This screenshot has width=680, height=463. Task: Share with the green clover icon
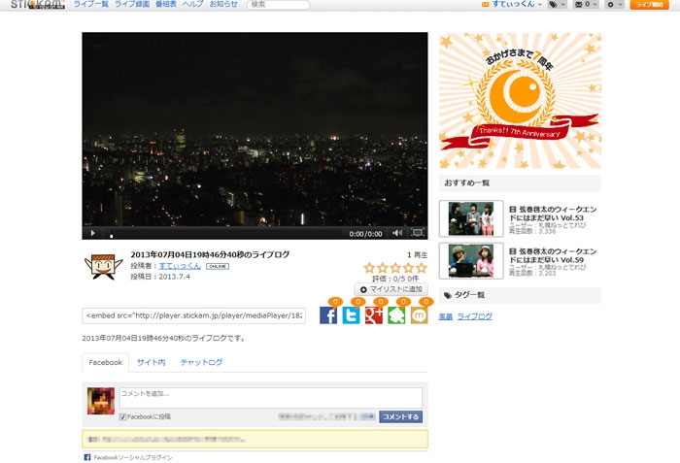(396, 315)
